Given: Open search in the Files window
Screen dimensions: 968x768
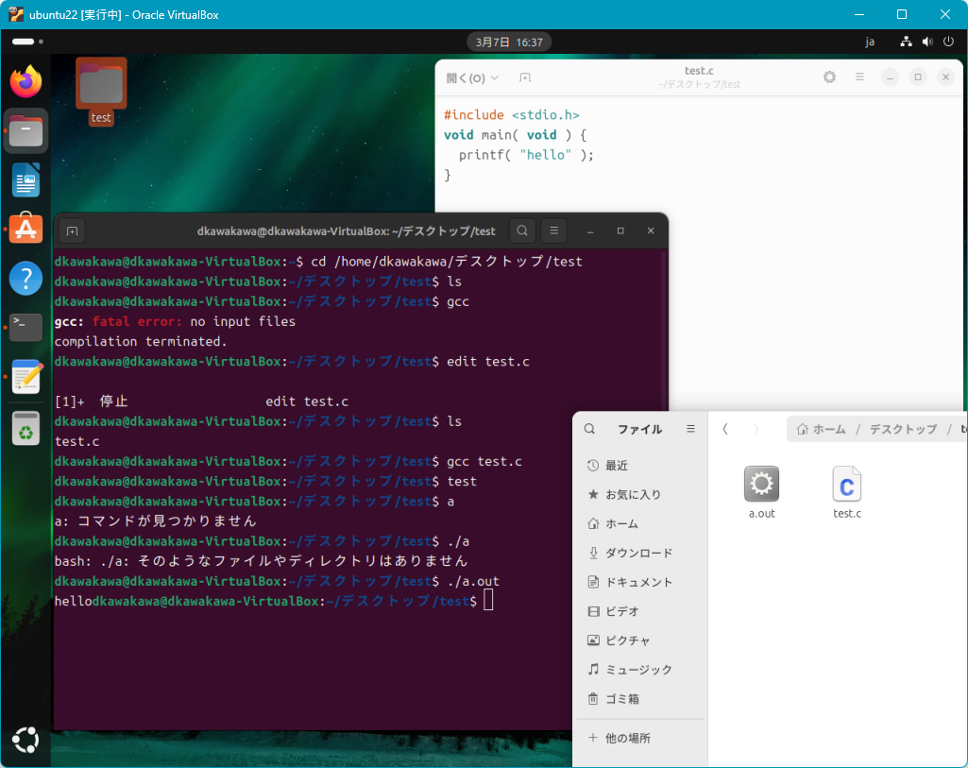Looking at the screenshot, I should click(x=589, y=429).
